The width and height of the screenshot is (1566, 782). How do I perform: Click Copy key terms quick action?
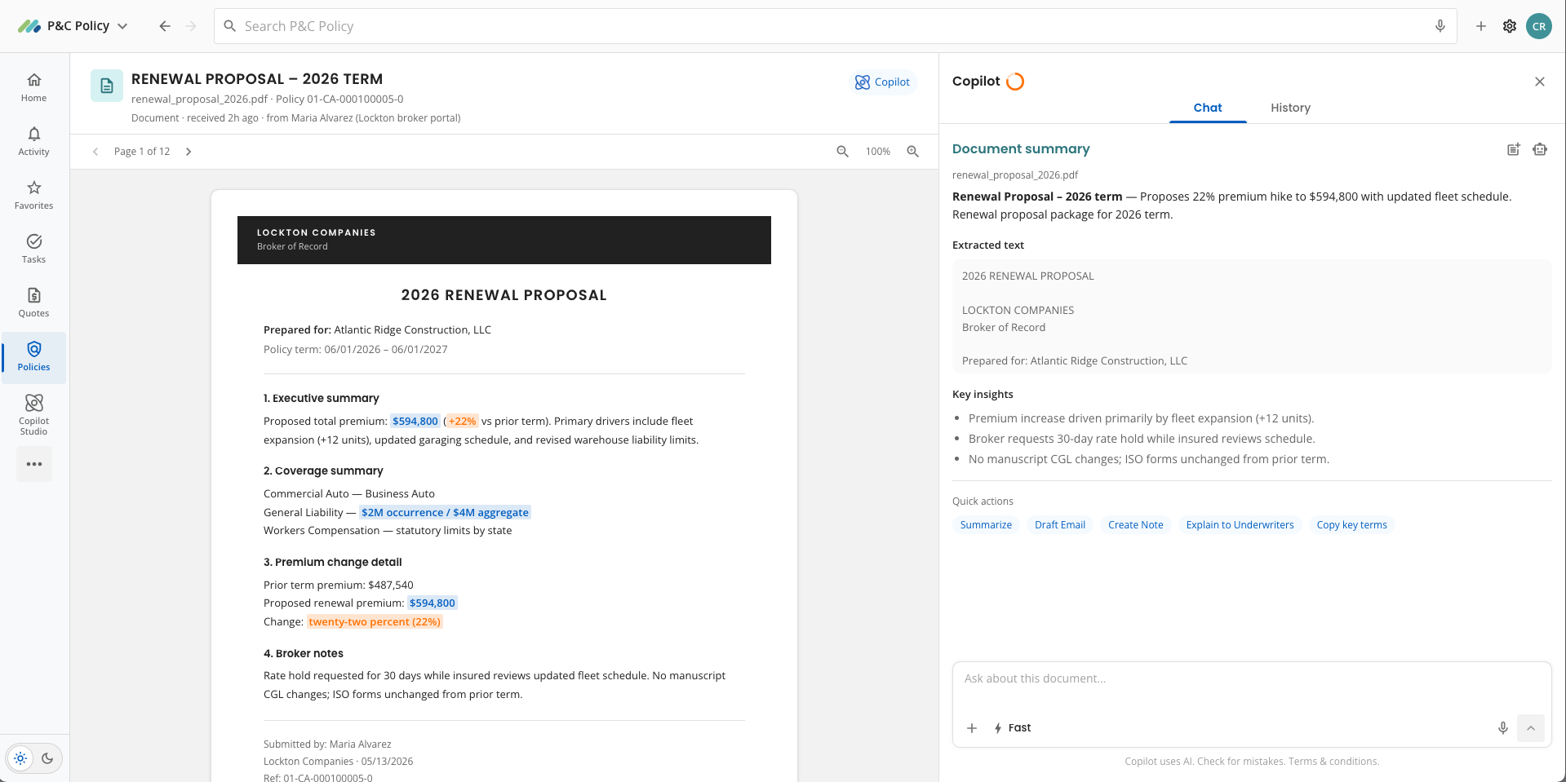point(1351,525)
